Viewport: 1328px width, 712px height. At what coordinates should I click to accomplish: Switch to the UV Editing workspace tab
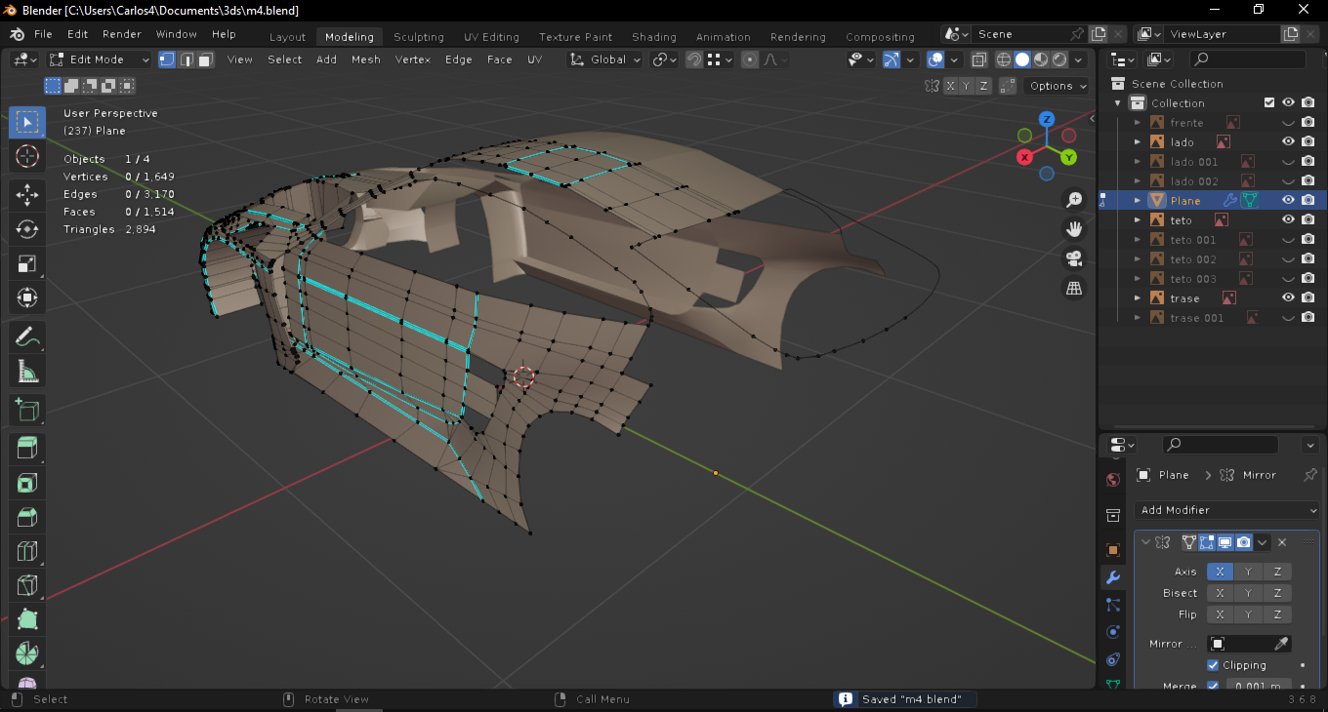click(491, 37)
